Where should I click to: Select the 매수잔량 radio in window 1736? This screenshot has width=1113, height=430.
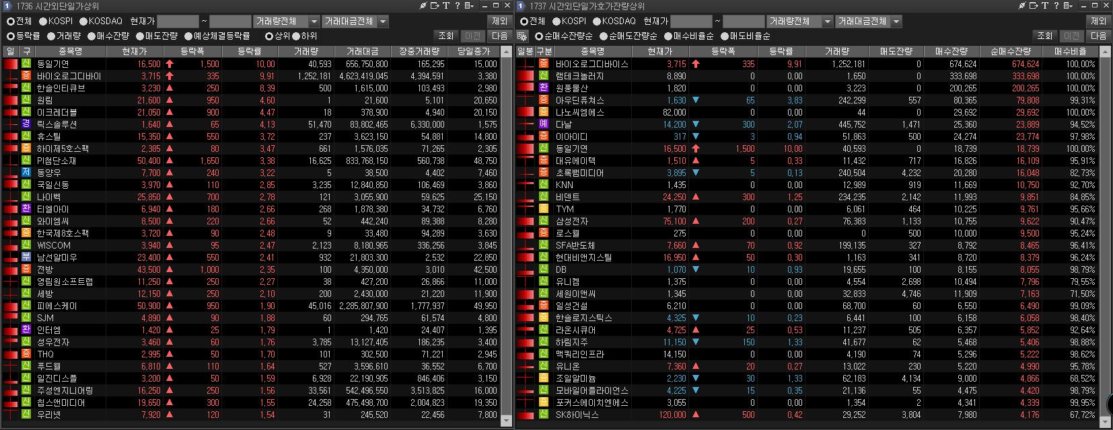92,36
